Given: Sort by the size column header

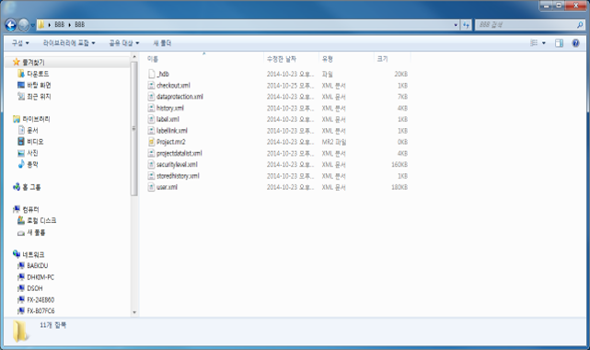Looking at the screenshot, I should [x=392, y=59].
